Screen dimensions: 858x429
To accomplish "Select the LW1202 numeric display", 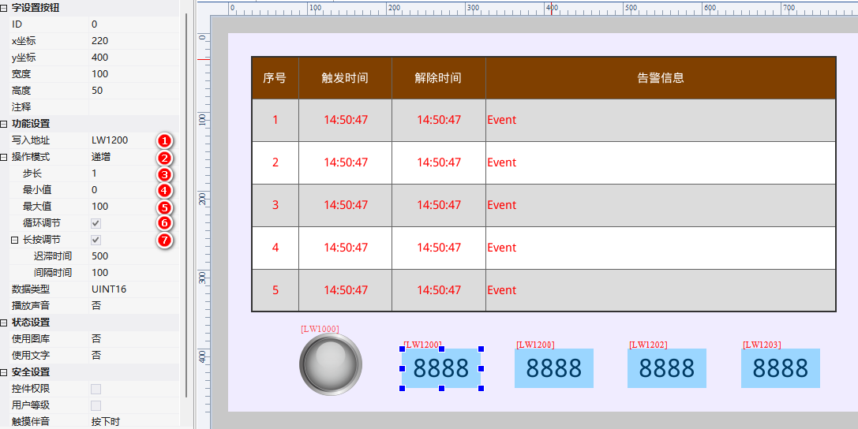I will pos(666,368).
